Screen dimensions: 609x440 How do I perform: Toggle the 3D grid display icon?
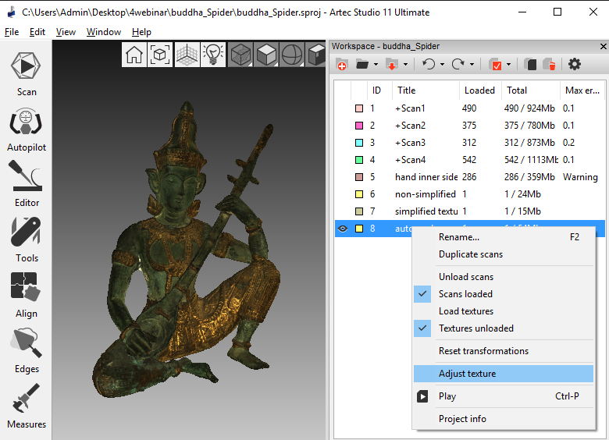coord(187,55)
